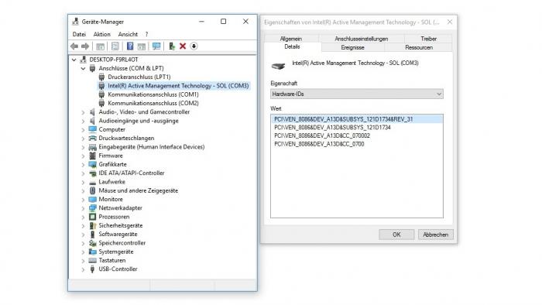Expand the Firmware category arrow
The image size is (542, 305).
click(83, 156)
